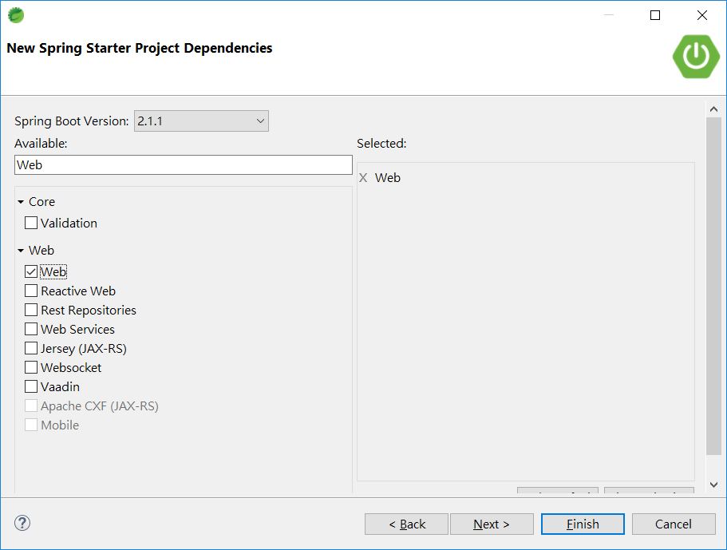The image size is (727, 550).
Task: Click the Core category label
Action: pos(41,202)
